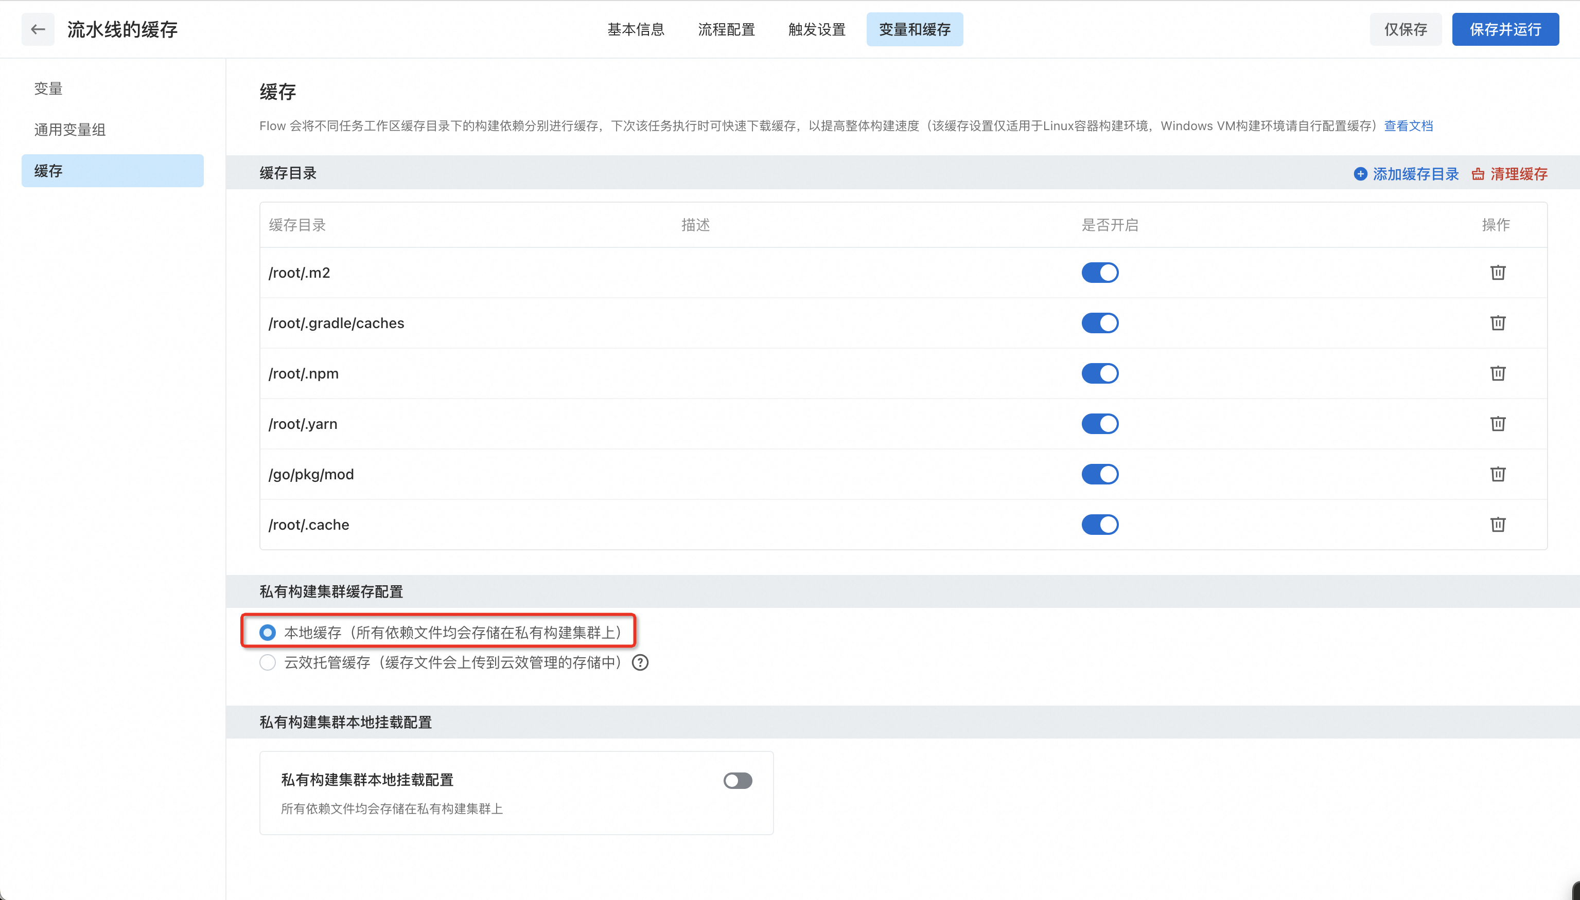This screenshot has height=900, width=1580.
Task: Delete the /root/.cache entry
Action: coord(1497,525)
